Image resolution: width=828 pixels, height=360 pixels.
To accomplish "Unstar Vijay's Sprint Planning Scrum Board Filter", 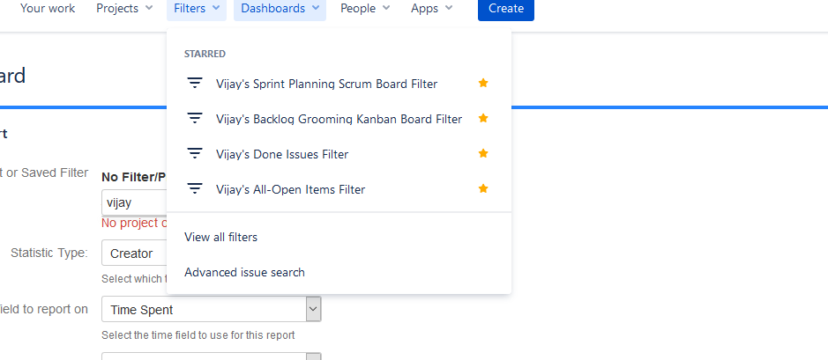I will [482, 84].
